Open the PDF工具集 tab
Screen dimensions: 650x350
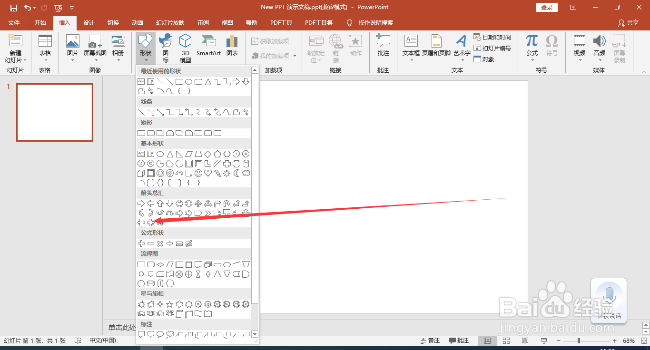[319, 23]
